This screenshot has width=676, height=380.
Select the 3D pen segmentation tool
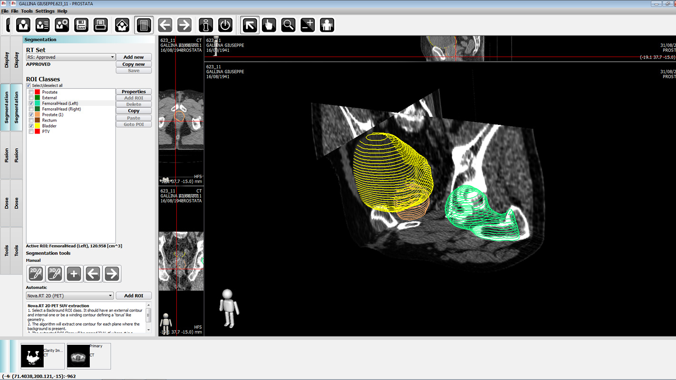[x=55, y=274]
